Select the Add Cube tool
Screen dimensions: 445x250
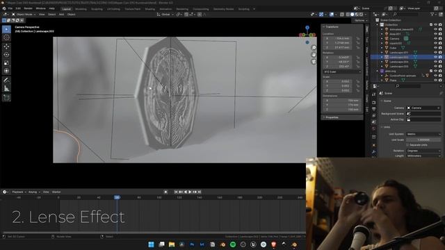pyautogui.click(x=6, y=98)
